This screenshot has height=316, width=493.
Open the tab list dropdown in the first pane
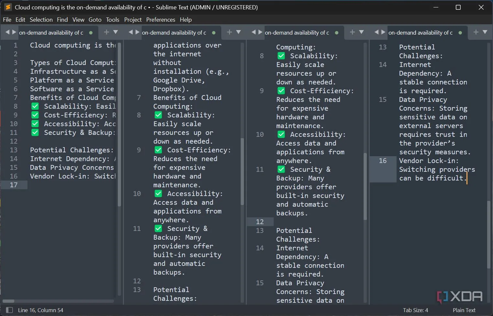tap(115, 32)
